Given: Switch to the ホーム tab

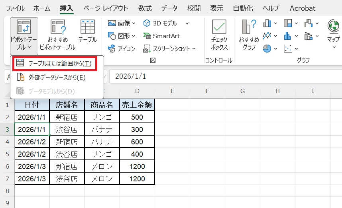Looking at the screenshot, I should [x=42, y=8].
